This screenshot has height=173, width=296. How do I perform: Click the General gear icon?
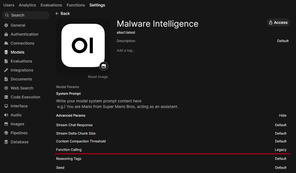6,25
